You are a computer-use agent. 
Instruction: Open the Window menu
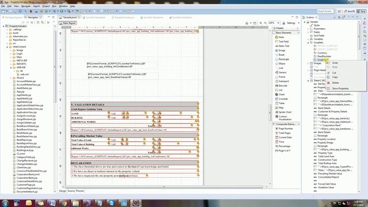coord(63,6)
